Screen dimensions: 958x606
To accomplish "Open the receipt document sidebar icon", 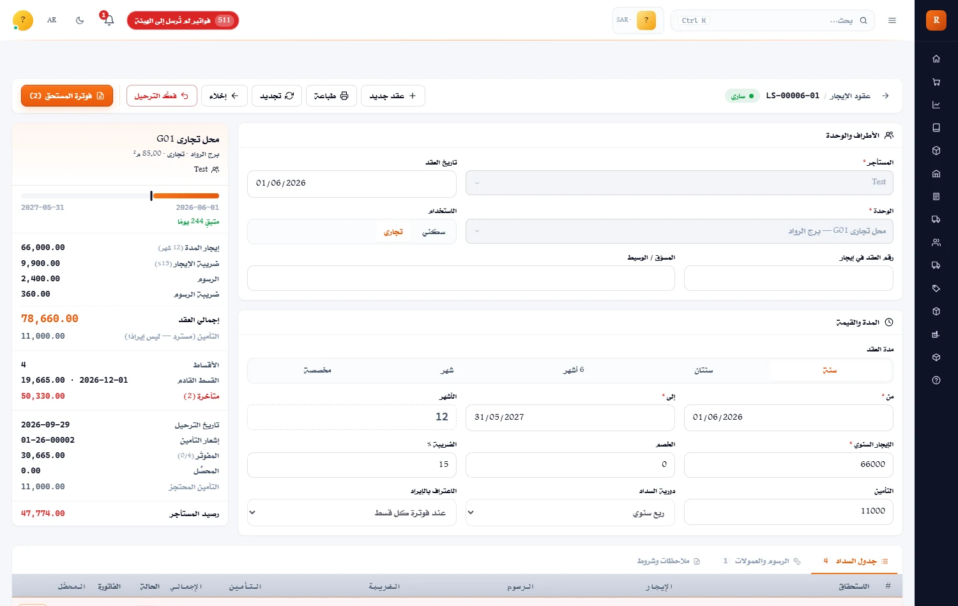I will 936,196.
